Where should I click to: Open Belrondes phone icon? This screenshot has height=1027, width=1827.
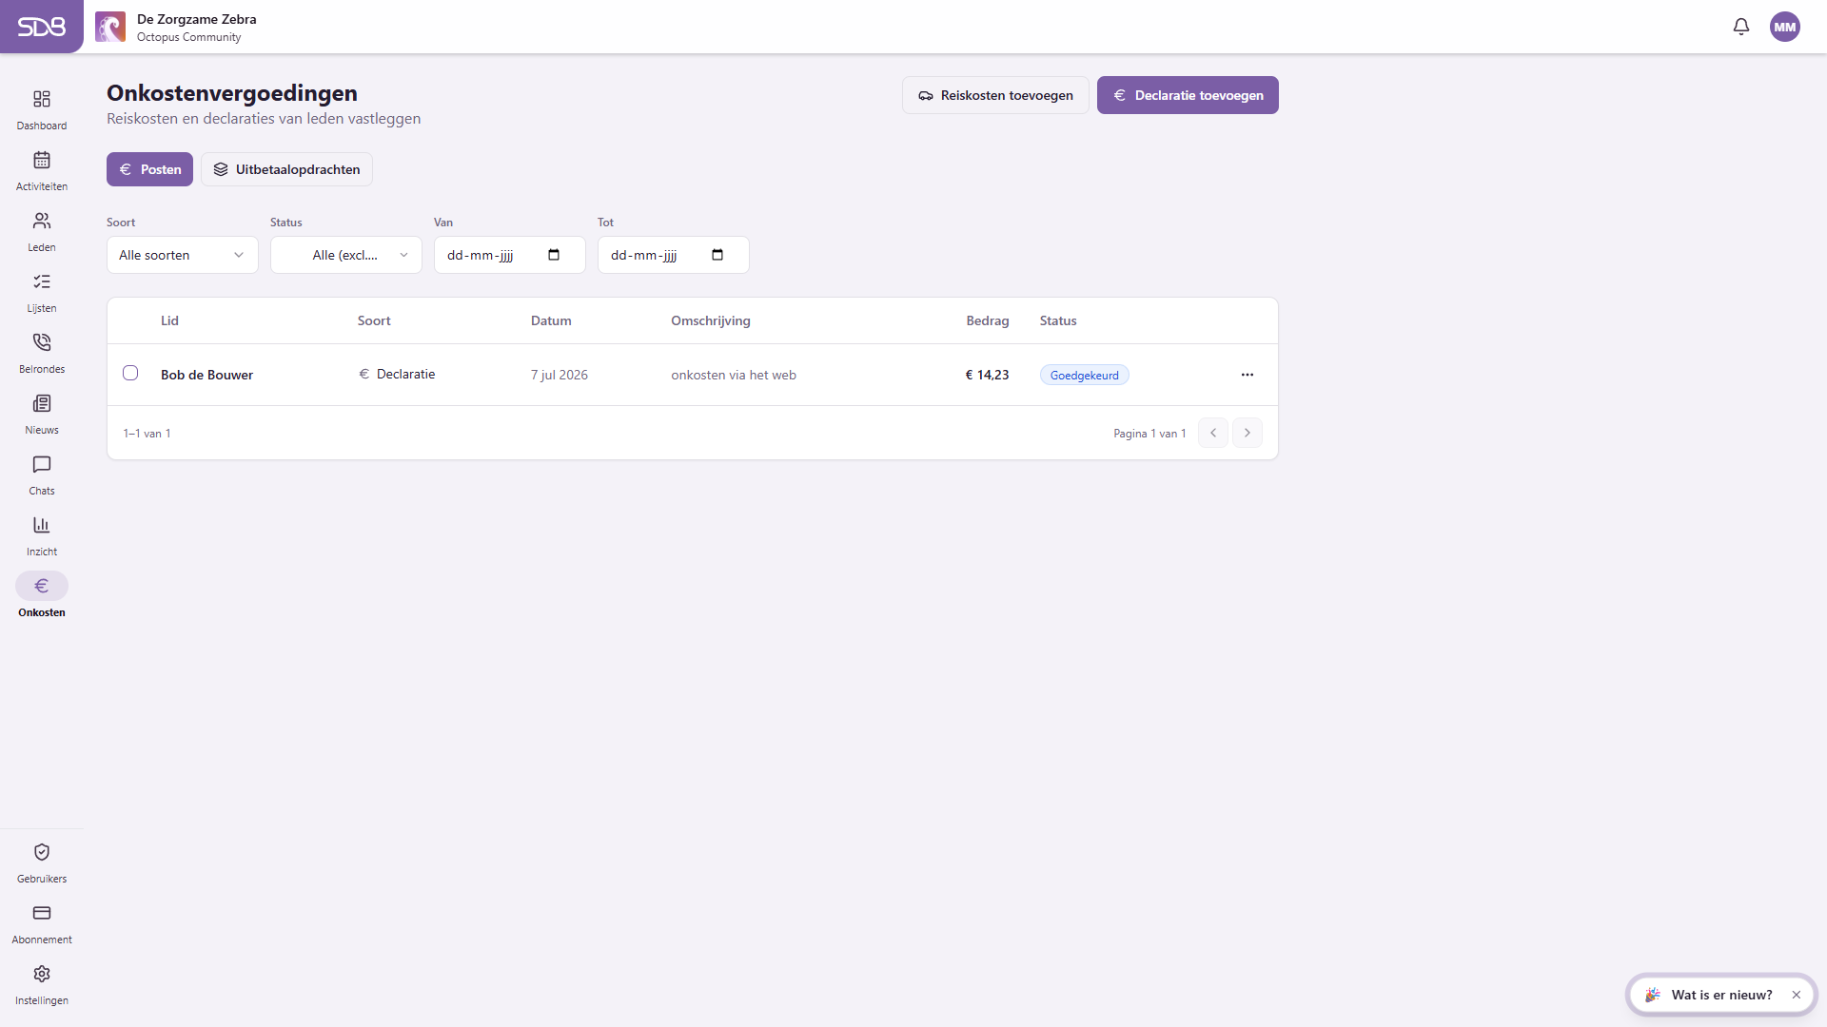pyautogui.click(x=42, y=342)
